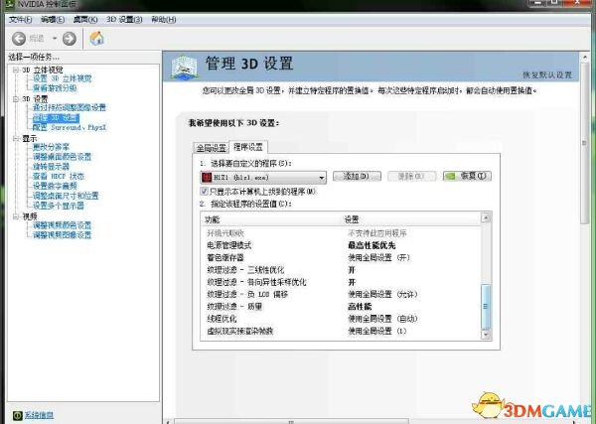Select the 程序设置 tab
Viewport: 596px width, 424px height.
click(248, 147)
